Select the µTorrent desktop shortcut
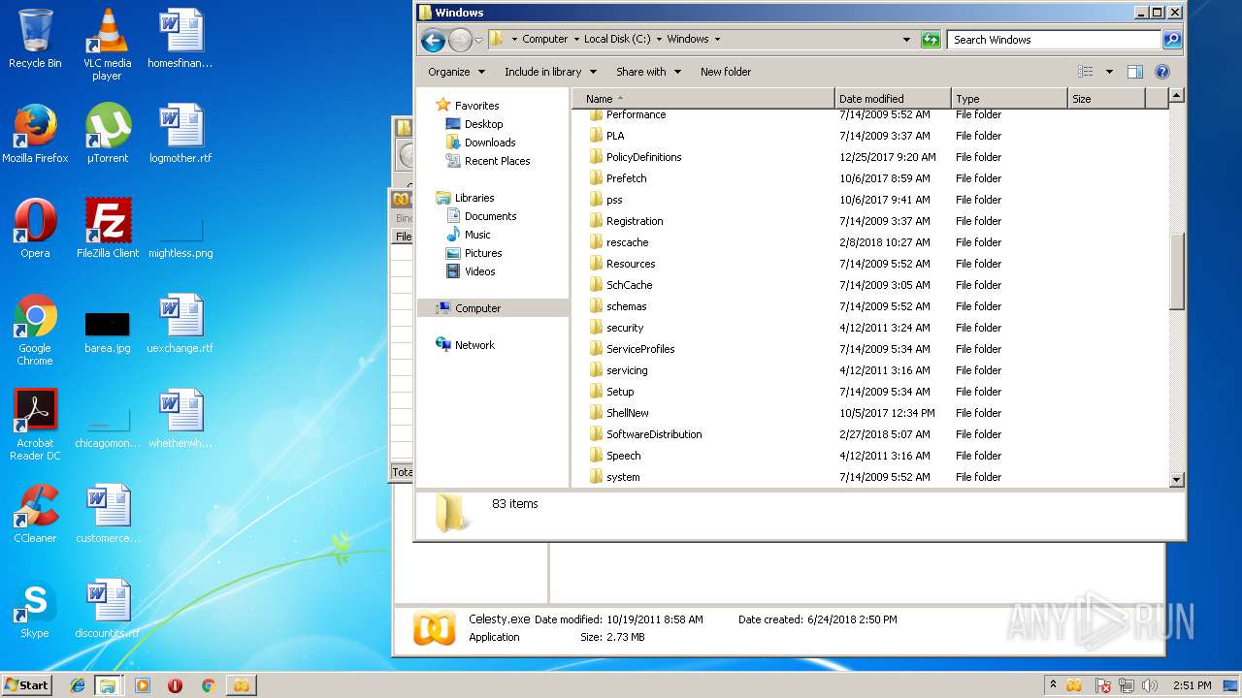The image size is (1242, 698). pyautogui.click(x=107, y=134)
